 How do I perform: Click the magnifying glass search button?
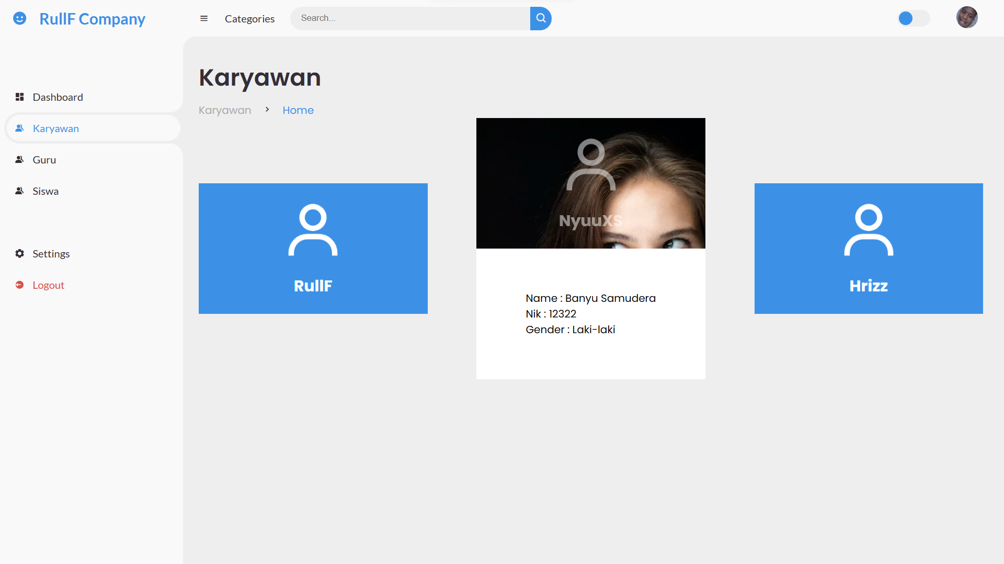point(540,18)
